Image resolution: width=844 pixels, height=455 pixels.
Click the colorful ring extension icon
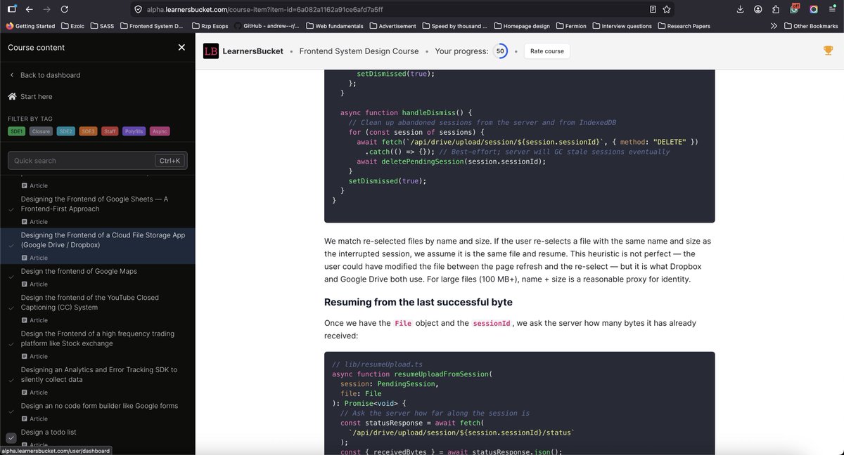click(814, 10)
